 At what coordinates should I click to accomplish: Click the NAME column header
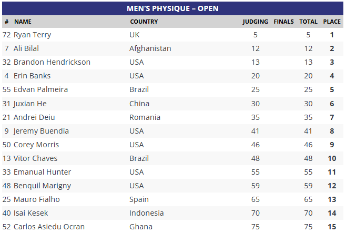(23, 22)
